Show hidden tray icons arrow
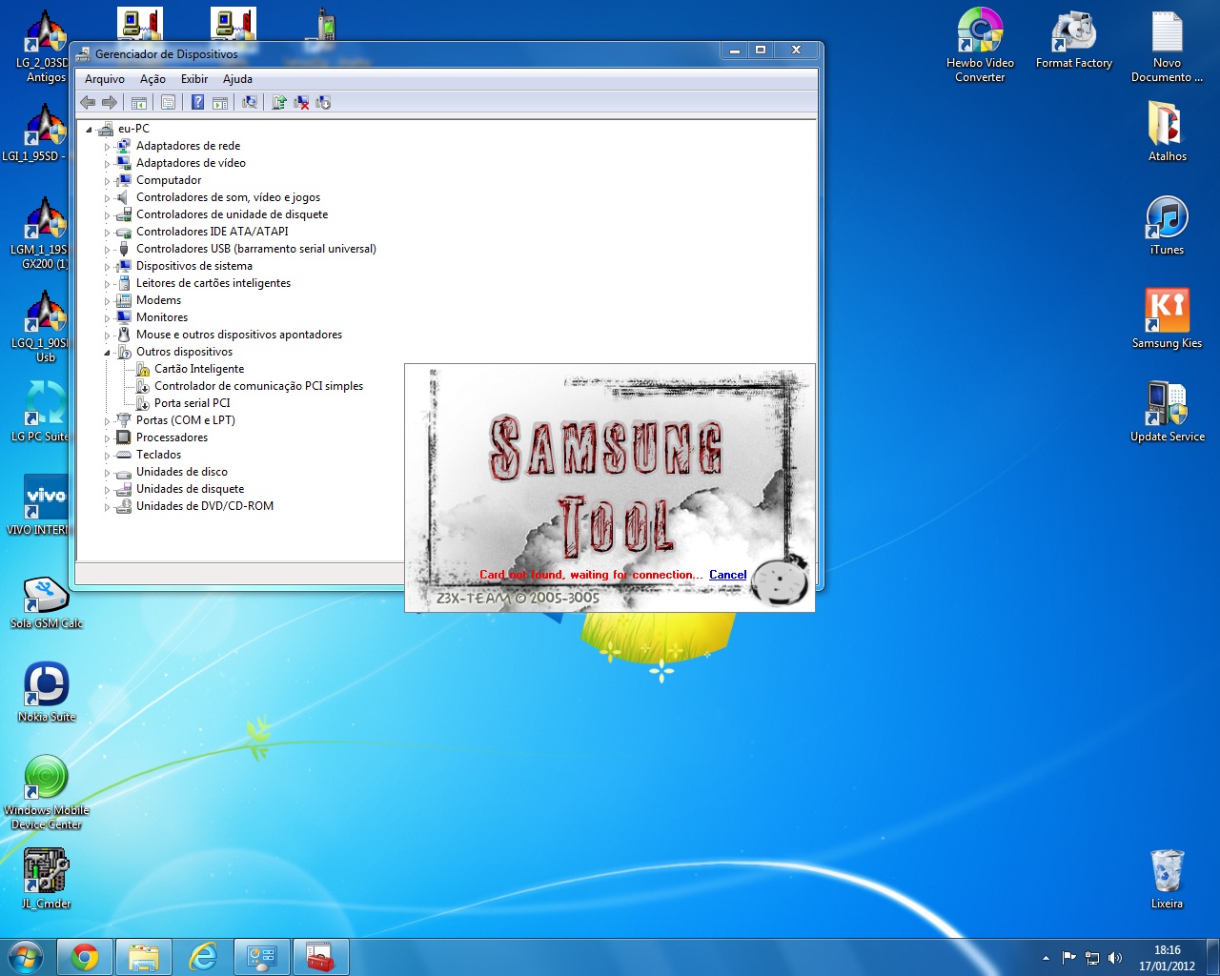 1046,958
